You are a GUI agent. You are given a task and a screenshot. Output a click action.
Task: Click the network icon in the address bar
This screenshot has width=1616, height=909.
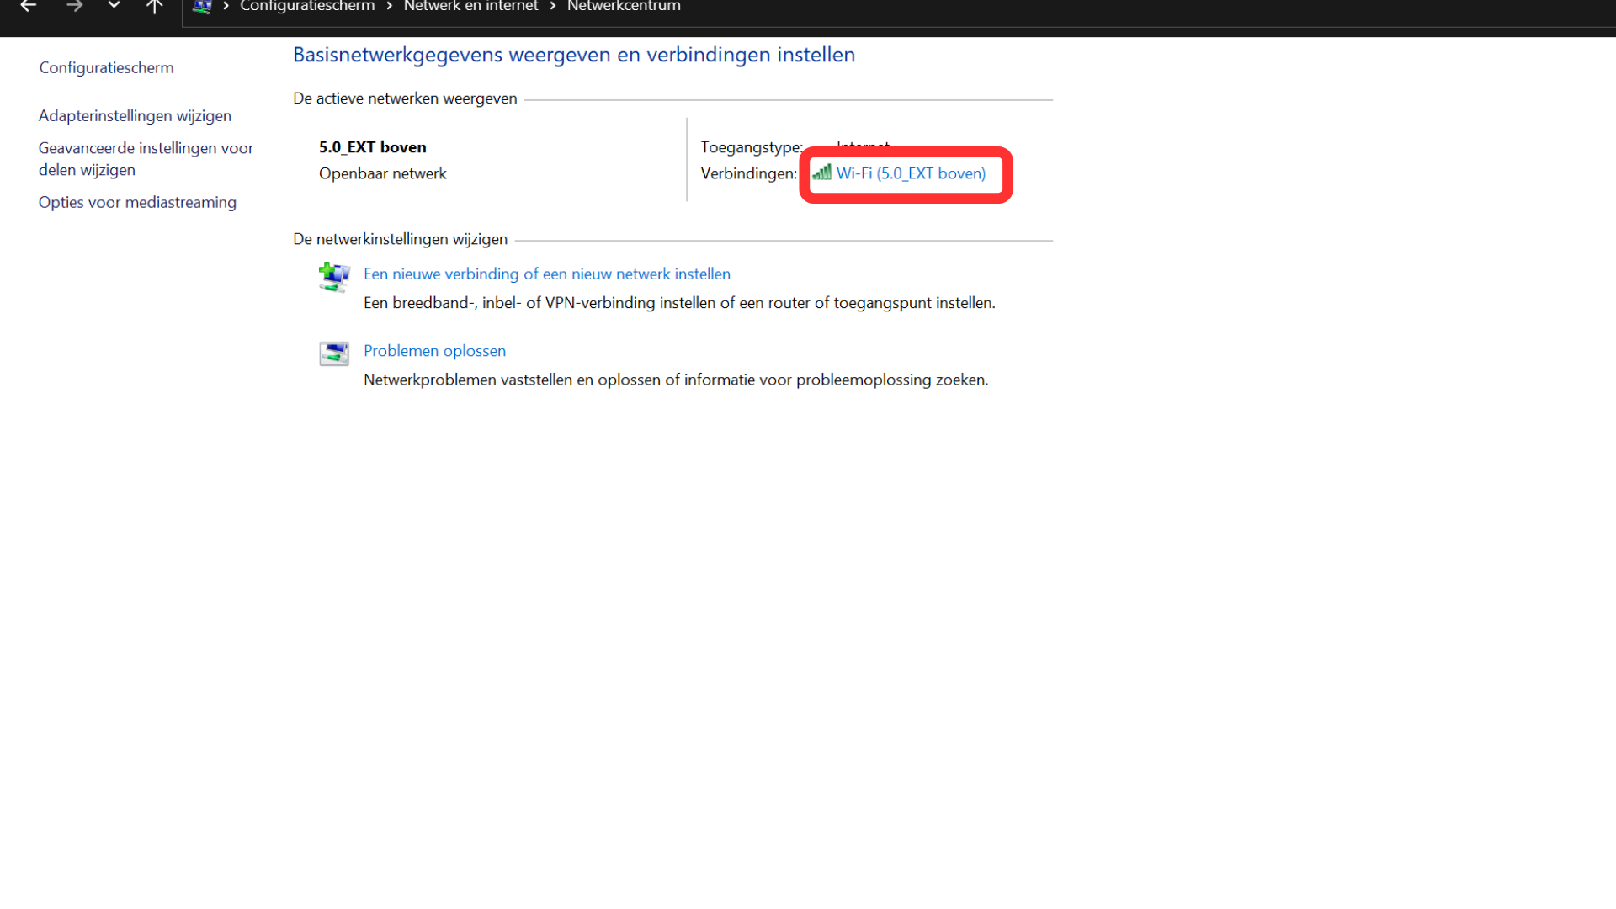point(202,7)
